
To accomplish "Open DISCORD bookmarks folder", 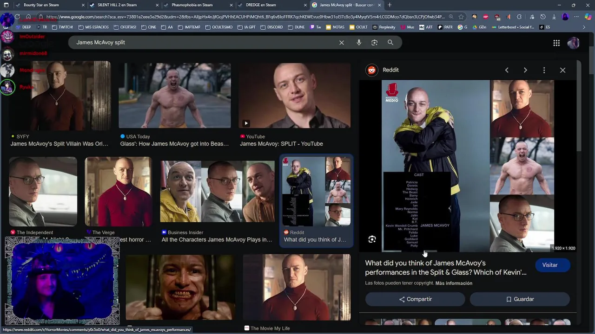I will 271,27.
